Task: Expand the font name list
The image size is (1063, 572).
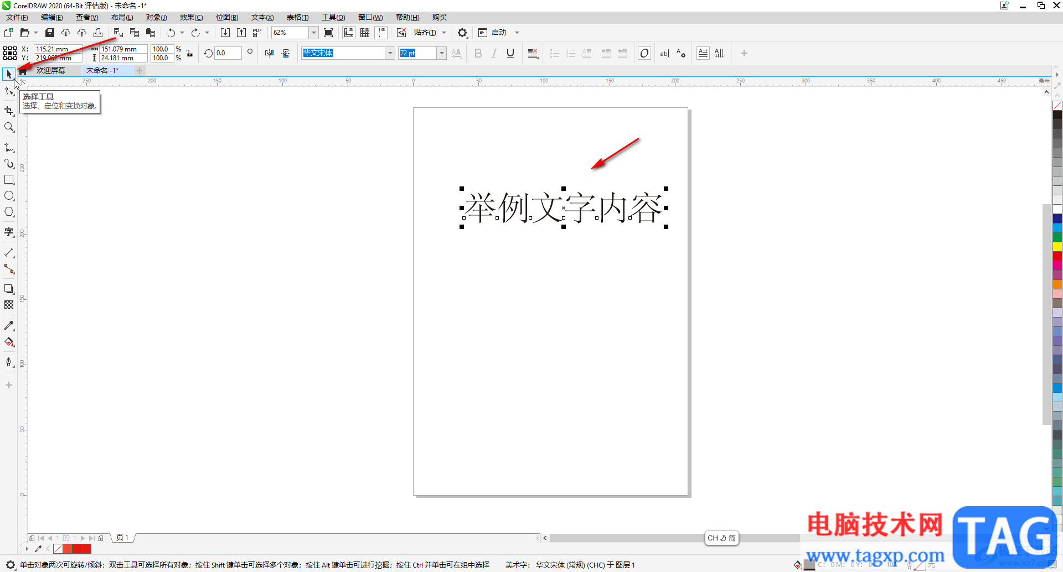Action: click(x=390, y=53)
